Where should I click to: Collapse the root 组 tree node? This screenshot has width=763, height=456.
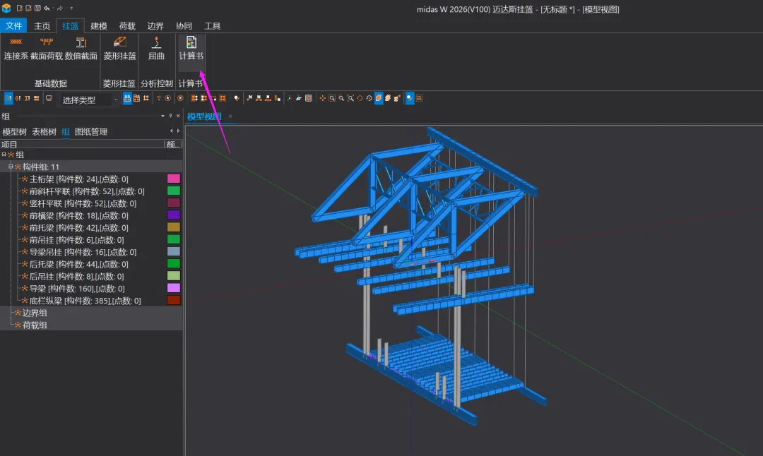pyautogui.click(x=4, y=155)
